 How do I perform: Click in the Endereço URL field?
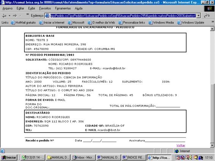coord(123,16)
